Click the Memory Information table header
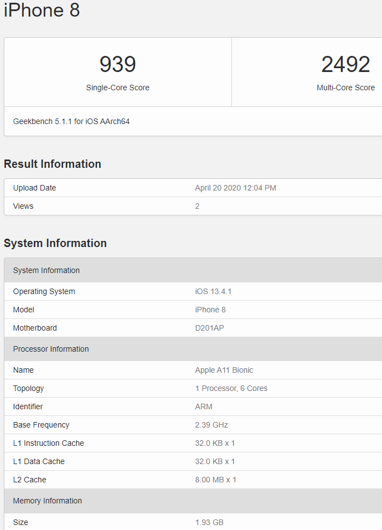The image size is (382, 530). click(193, 501)
